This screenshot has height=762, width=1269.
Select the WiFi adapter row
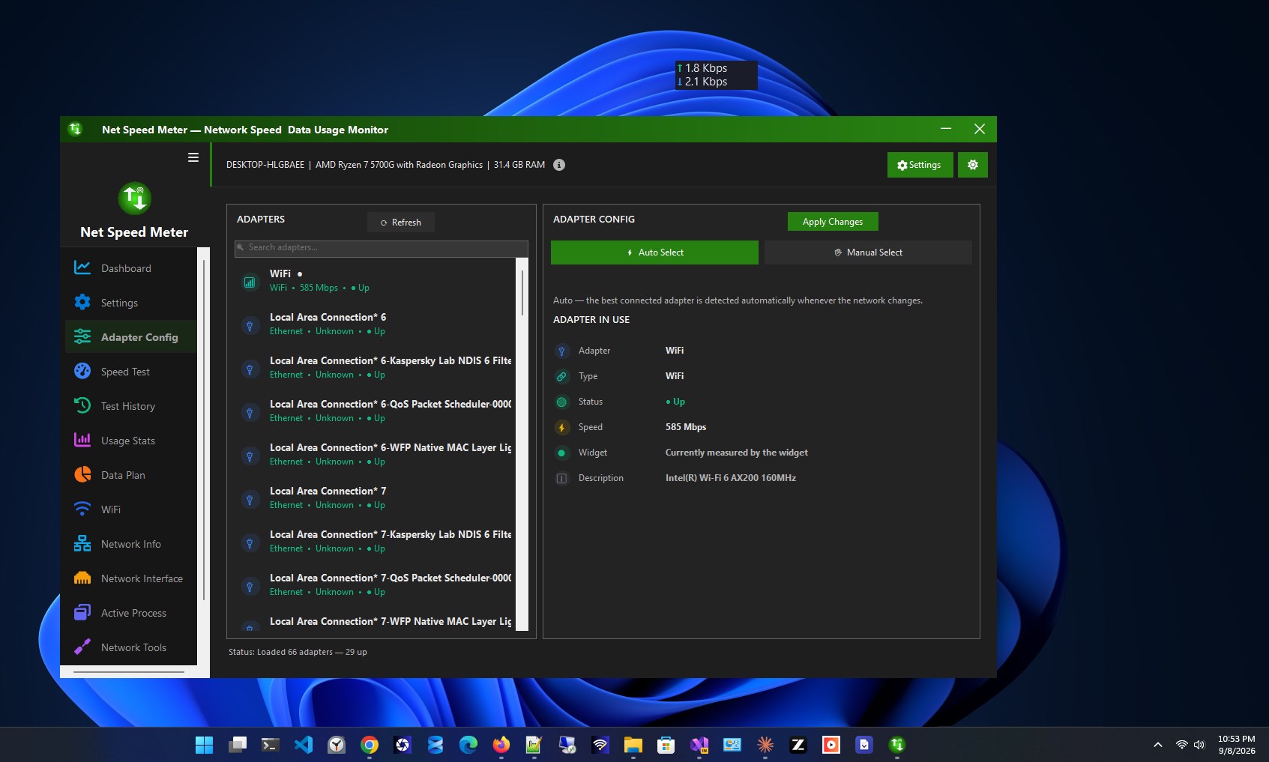click(x=375, y=280)
